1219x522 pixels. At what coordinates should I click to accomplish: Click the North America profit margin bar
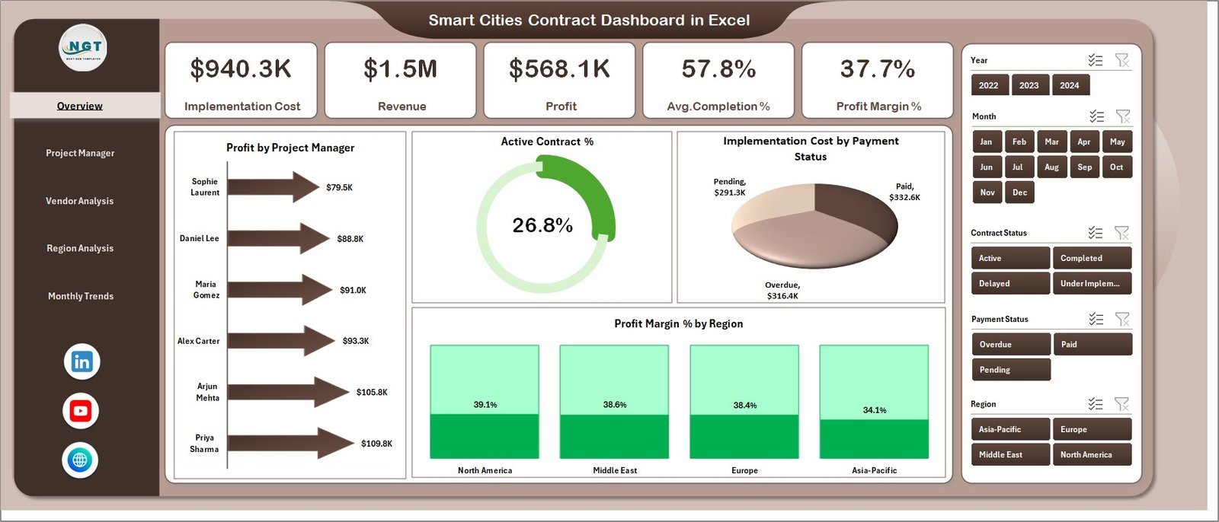tap(485, 436)
